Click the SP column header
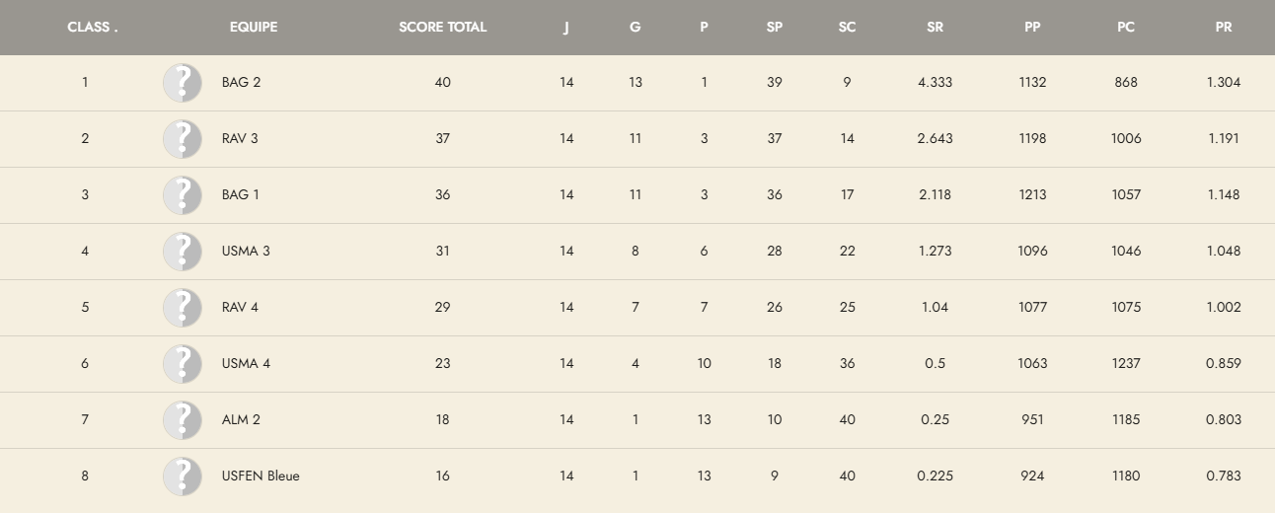This screenshot has width=1275, height=513. 774,28
